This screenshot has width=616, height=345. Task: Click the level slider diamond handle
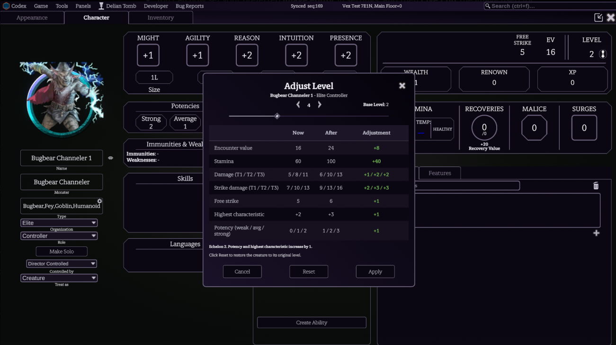(277, 116)
